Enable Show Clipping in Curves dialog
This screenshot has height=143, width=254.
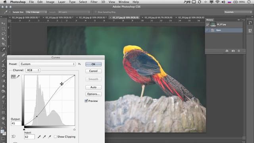coord(55,137)
